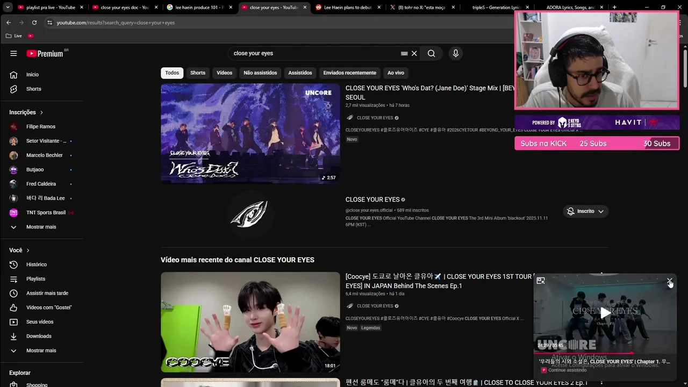The image size is (688, 387).
Task: Open CLOSE YOUR EYES channel name under first video
Action: coord(375,118)
